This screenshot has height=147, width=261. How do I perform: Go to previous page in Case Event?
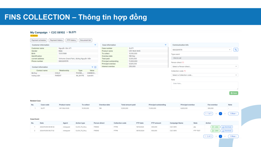pos(216,136)
